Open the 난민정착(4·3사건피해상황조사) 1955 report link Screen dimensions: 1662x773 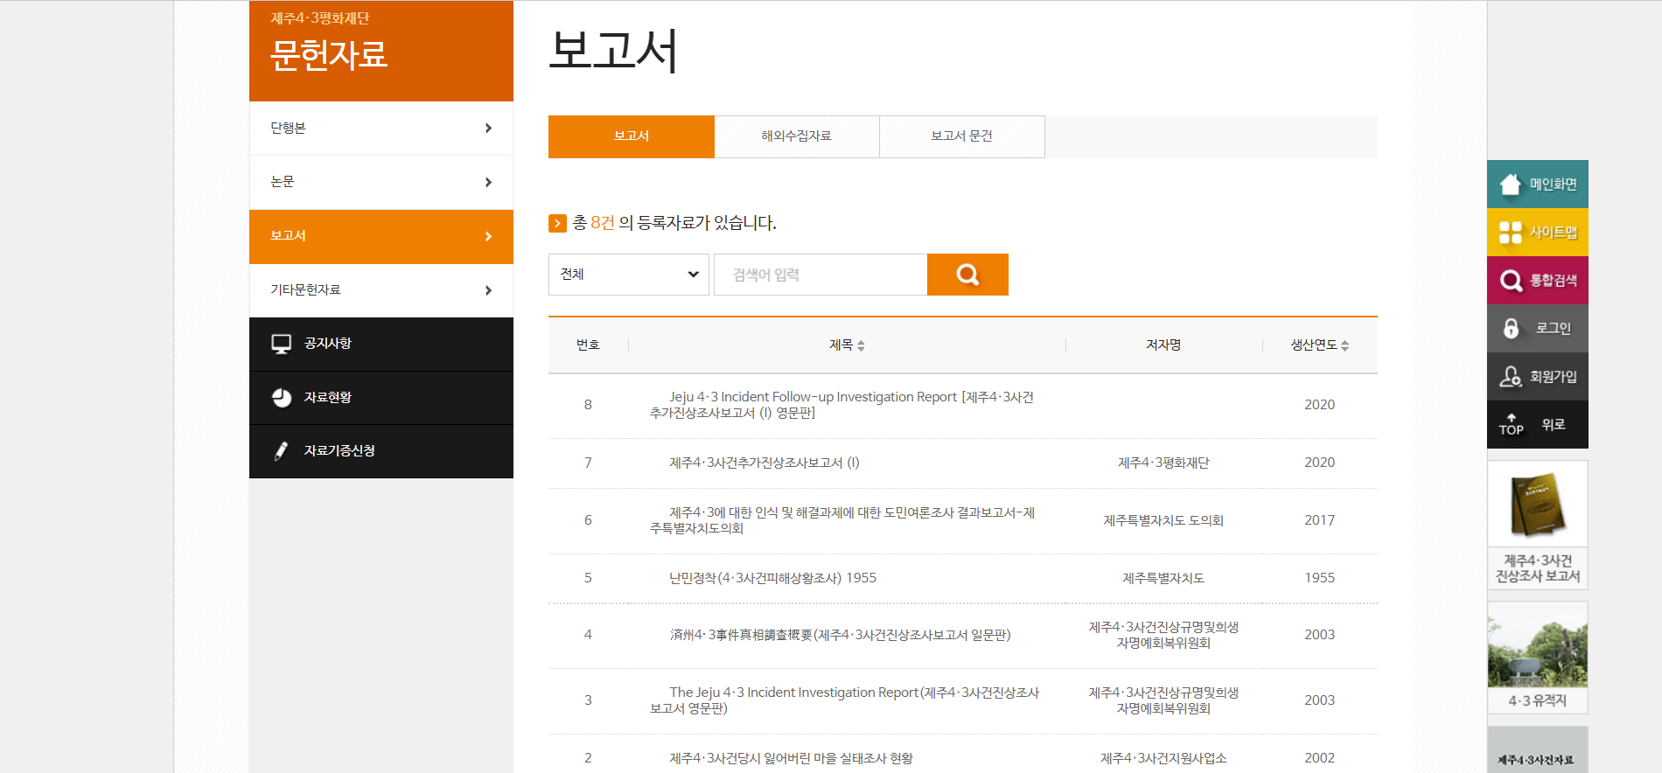click(x=772, y=578)
